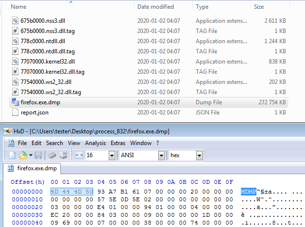Open the ? help menu in HxD
The height and width of the screenshot is (227, 305).
pos(157,143)
